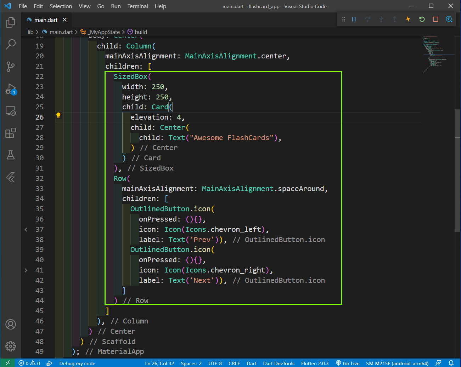The height and width of the screenshot is (367, 461).
Task: Change the UTF-8 encoding
Action: 215,363
